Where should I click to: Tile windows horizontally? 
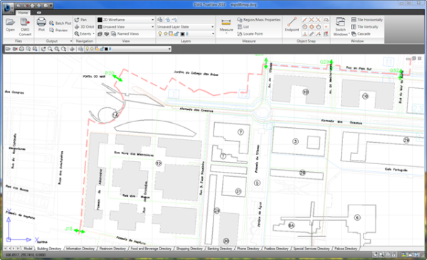pos(367,20)
